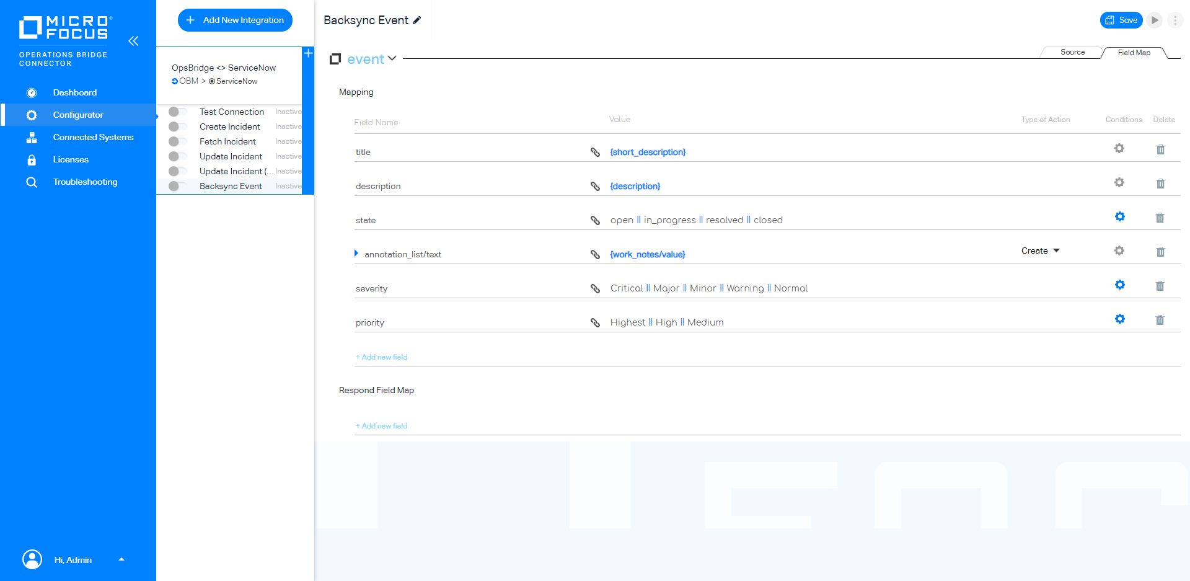
Task: Run the integration with the play button
Action: click(1154, 20)
